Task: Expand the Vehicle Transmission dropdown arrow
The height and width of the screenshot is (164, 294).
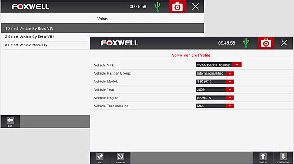Action: pos(230,106)
